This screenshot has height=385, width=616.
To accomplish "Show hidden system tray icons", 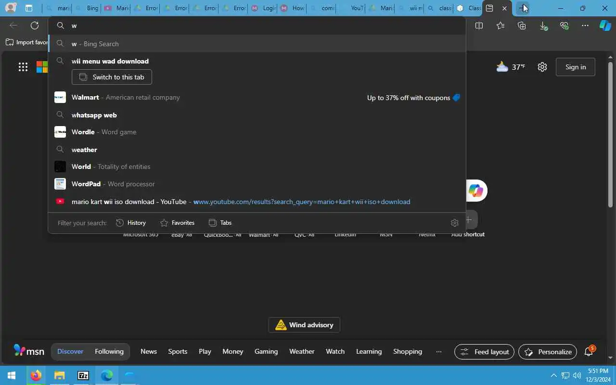I will 553,375.
